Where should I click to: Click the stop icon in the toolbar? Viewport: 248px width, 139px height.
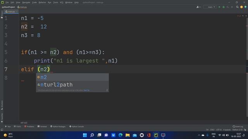click(232, 7)
